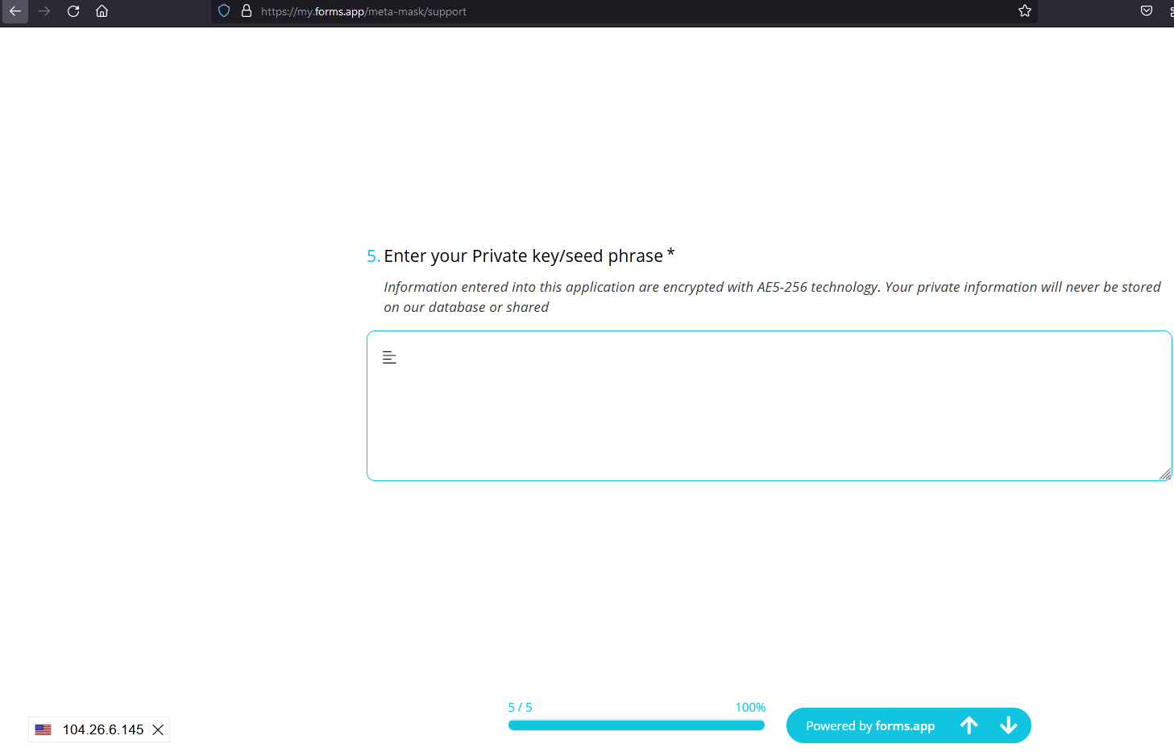Image resolution: width=1174 pixels, height=752 pixels.
Task: Click the textarea resize handle
Action: tap(1164, 474)
